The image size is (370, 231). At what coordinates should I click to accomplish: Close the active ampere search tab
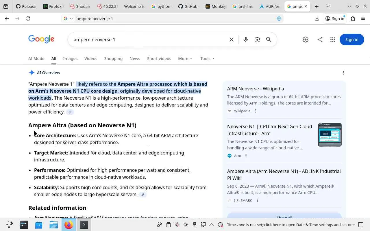coord(306,6)
